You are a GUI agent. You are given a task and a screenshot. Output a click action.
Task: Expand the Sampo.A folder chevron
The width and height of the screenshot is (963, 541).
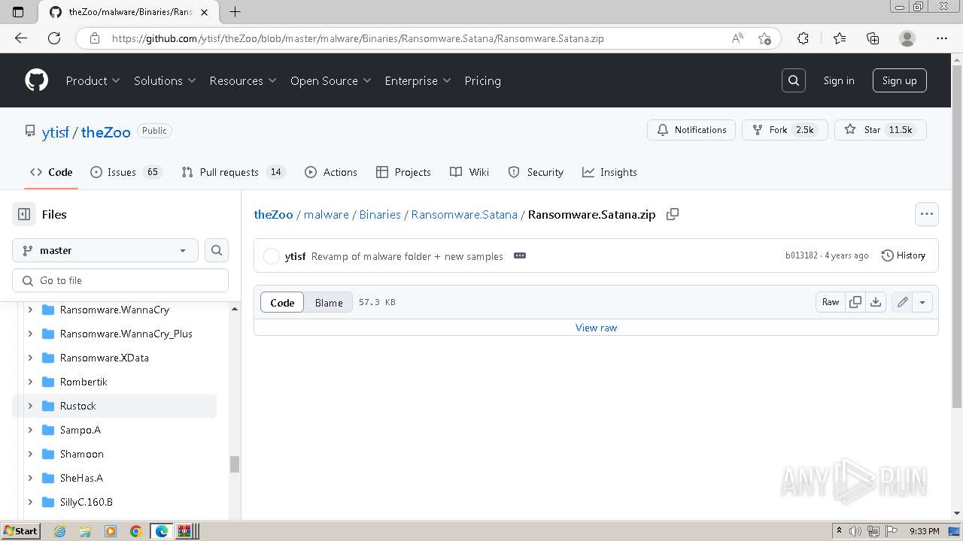[x=30, y=430]
